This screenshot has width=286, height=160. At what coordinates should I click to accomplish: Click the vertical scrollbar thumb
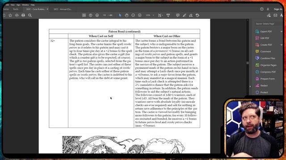248,63
